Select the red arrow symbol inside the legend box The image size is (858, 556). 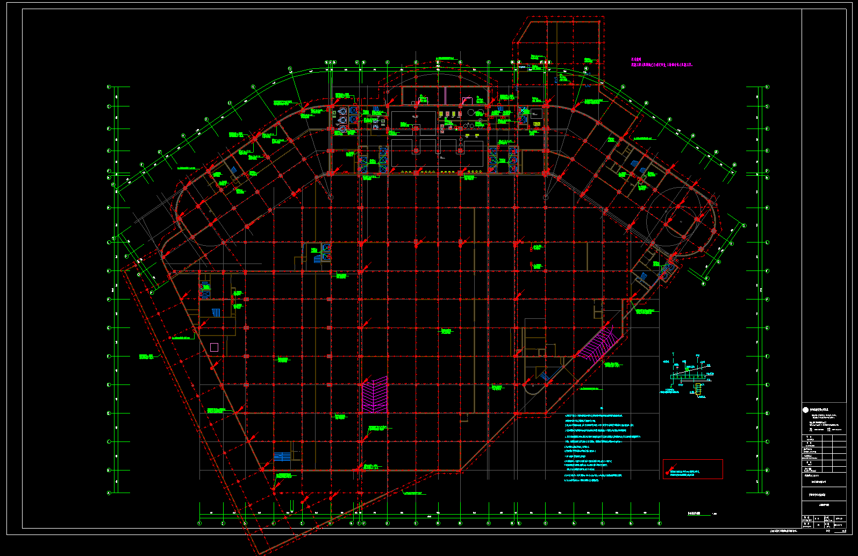coord(668,473)
